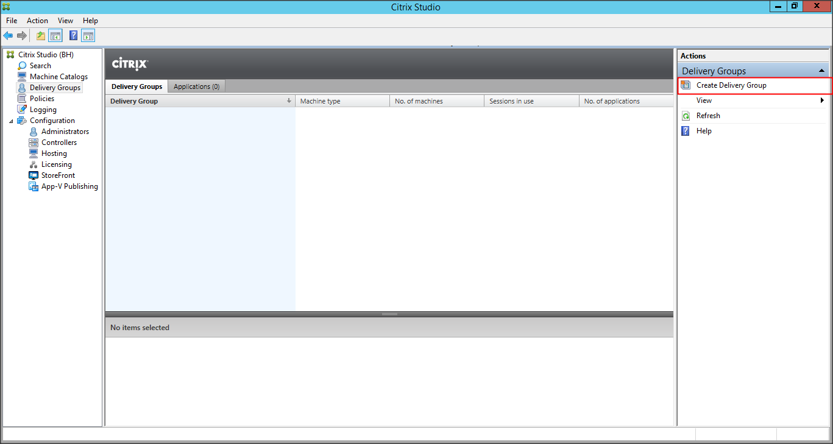Open Help in the Actions pane
This screenshot has width=833, height=444.
(x=704, y=131)
